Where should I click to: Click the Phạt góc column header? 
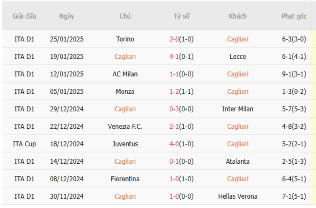pos(294,16)
